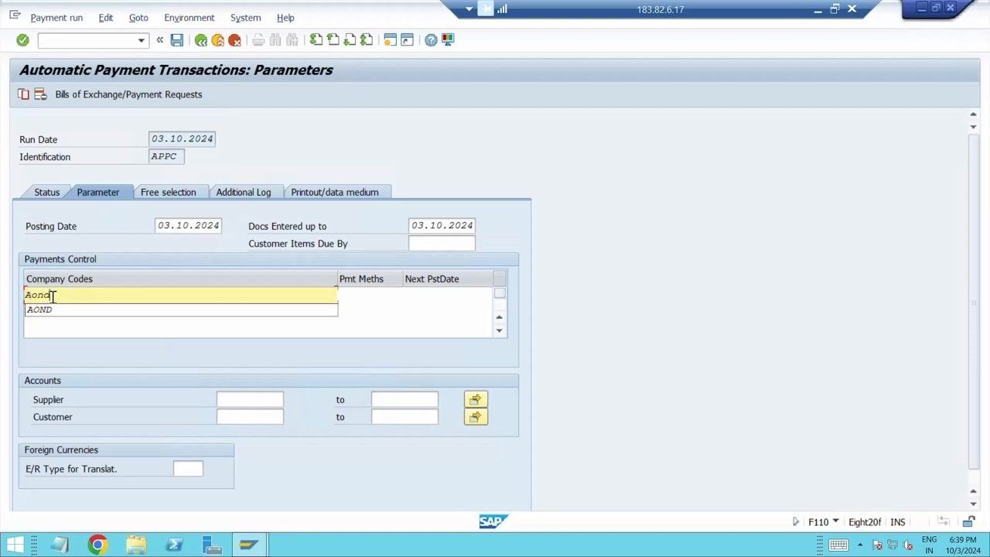
Task: Go to First Page icon
Action: point(316,39)
